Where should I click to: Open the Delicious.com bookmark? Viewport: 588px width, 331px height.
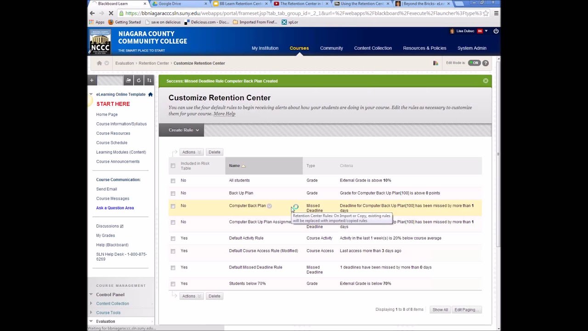click(x=207, y=22)
